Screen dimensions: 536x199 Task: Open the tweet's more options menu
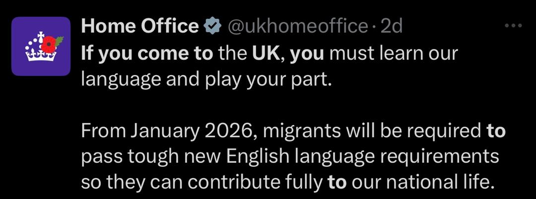coord(513,25)
